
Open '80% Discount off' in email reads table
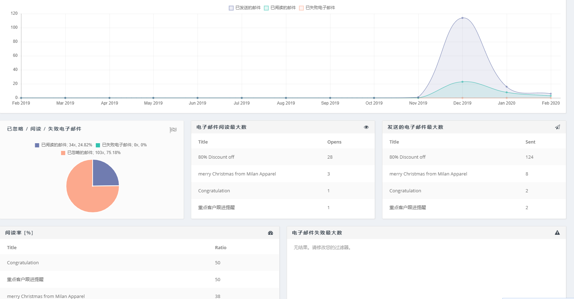216,157
